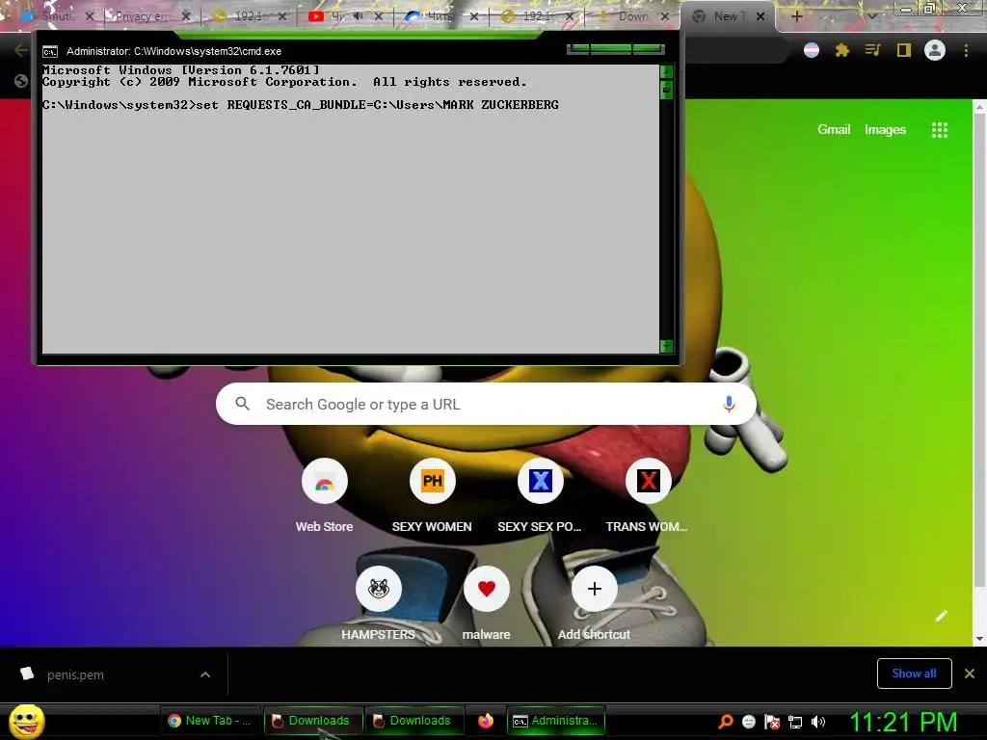The image size is (987, 740).
Task: Mute the YouTube tab speaker icon
Action: click(x=359, y=15)
